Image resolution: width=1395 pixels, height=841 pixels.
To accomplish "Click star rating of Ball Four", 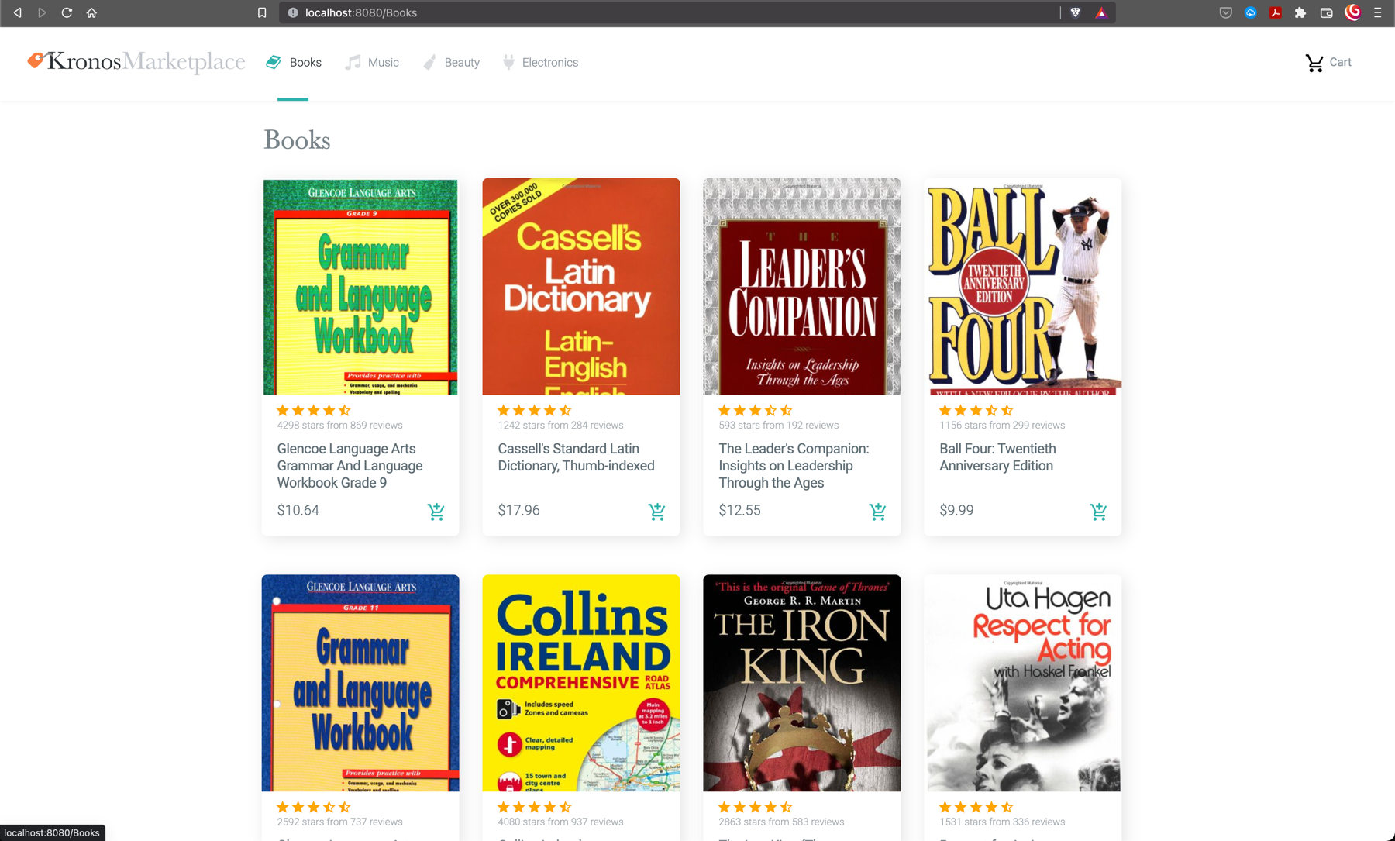I will [976, 411].
